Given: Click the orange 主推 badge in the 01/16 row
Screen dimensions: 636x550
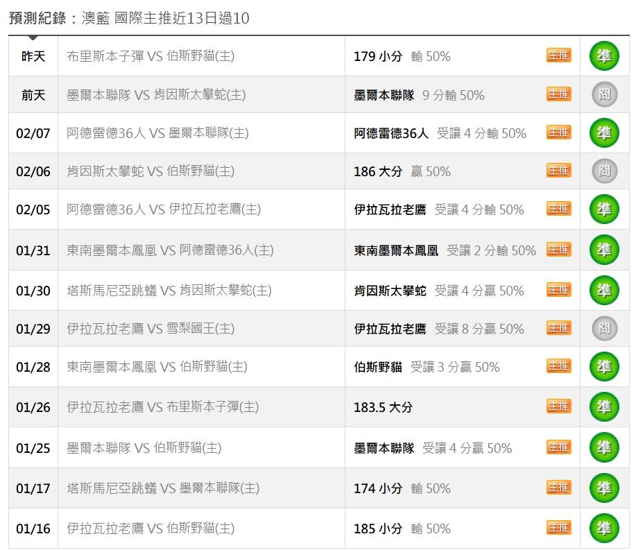Looking at the screenshot, I should click(x=559, y=527).
